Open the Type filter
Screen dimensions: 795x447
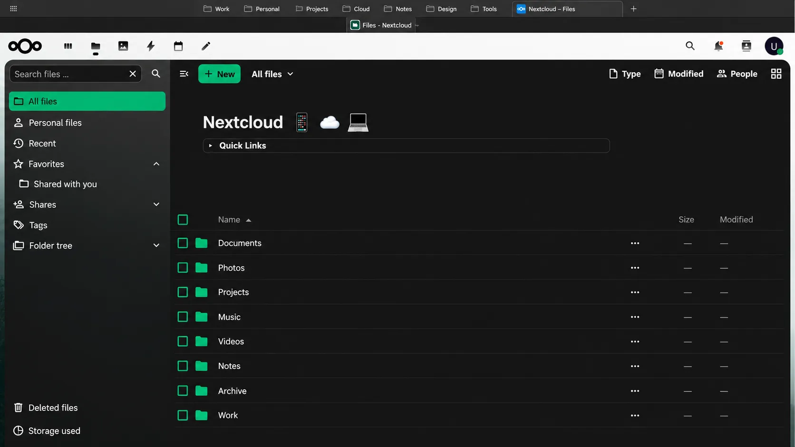[625, 74]
